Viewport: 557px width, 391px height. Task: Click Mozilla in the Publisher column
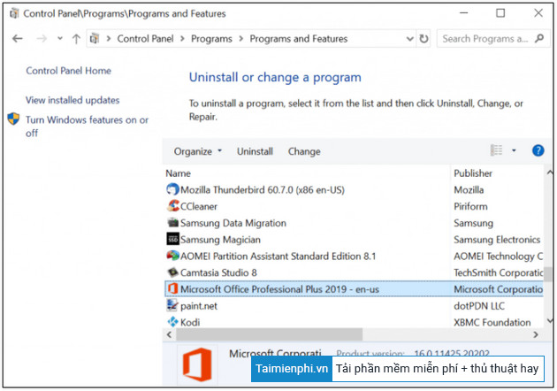pos(469,190)
